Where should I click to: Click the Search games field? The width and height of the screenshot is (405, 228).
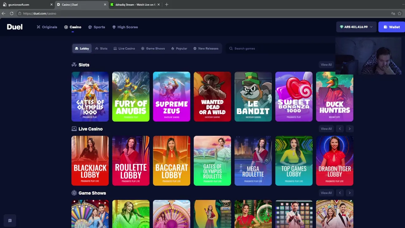click(x=280, y=48)
